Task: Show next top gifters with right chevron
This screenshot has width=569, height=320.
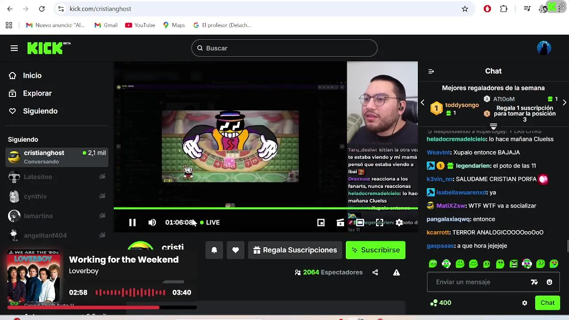Action: pos(565,102)
